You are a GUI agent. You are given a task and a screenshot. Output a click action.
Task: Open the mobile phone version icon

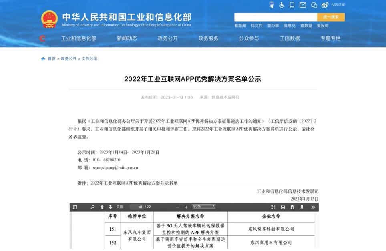coord(292,5)
